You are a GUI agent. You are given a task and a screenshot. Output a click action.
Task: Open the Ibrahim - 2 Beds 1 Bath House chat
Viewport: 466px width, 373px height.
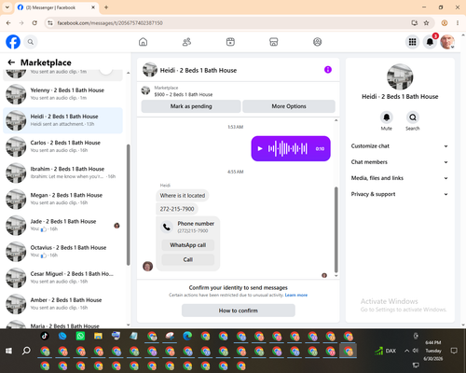(62, 173)
